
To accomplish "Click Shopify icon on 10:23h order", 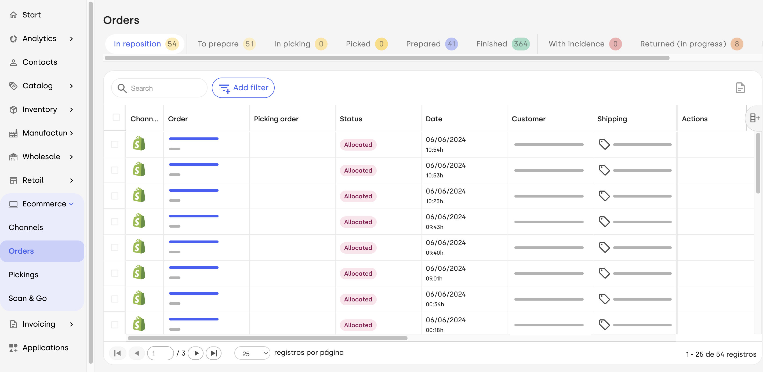I will (139, 195).
